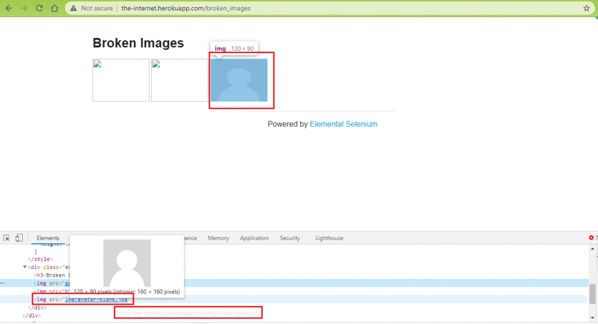
Task: Select the highlighted first img src row
Action: pyautogui.click(x=294, y=283)
